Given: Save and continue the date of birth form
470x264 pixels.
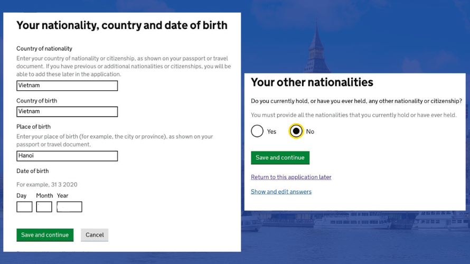Looking at the screenshot, I should coord(45,235).
